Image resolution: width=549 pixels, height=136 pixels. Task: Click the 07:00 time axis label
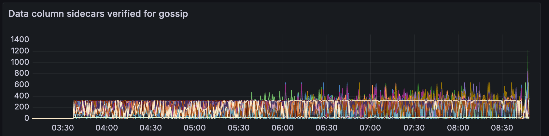[x=370, y=128]
